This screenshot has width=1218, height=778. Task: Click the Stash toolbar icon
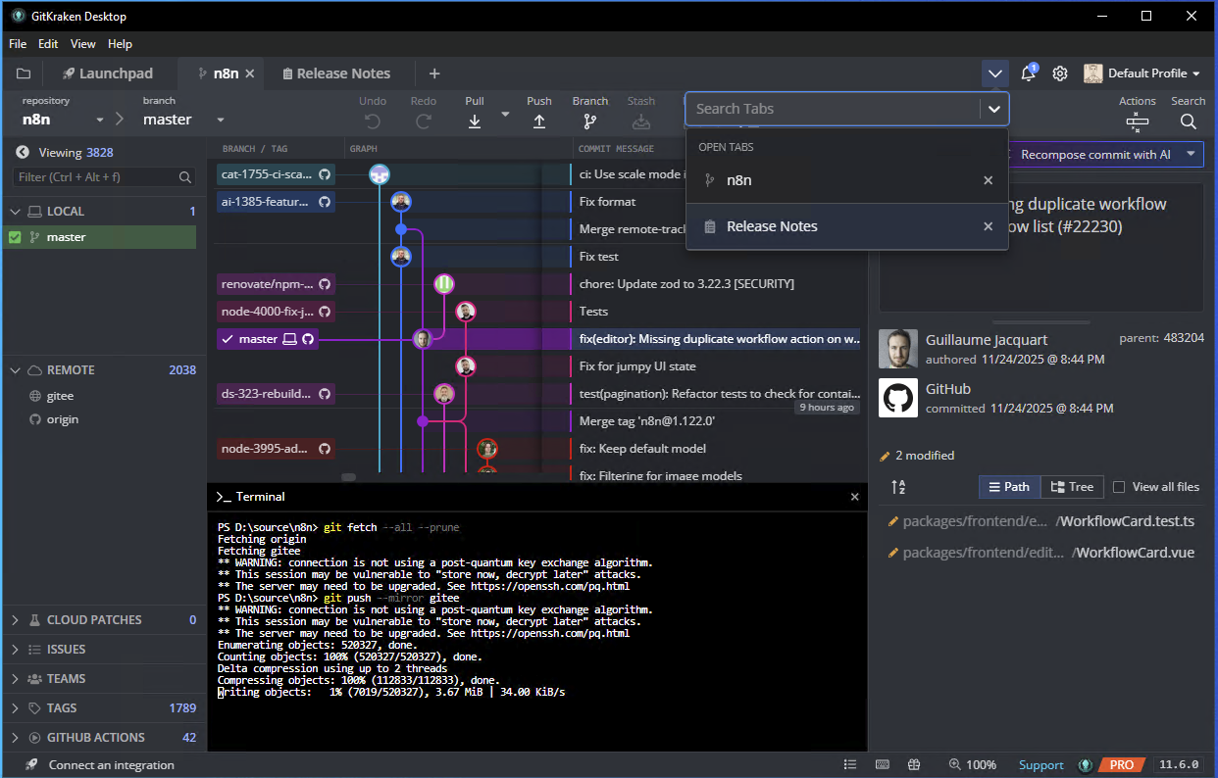[641, 122]
